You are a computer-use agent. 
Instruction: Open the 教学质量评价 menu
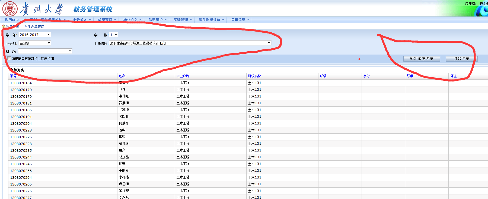211,20
